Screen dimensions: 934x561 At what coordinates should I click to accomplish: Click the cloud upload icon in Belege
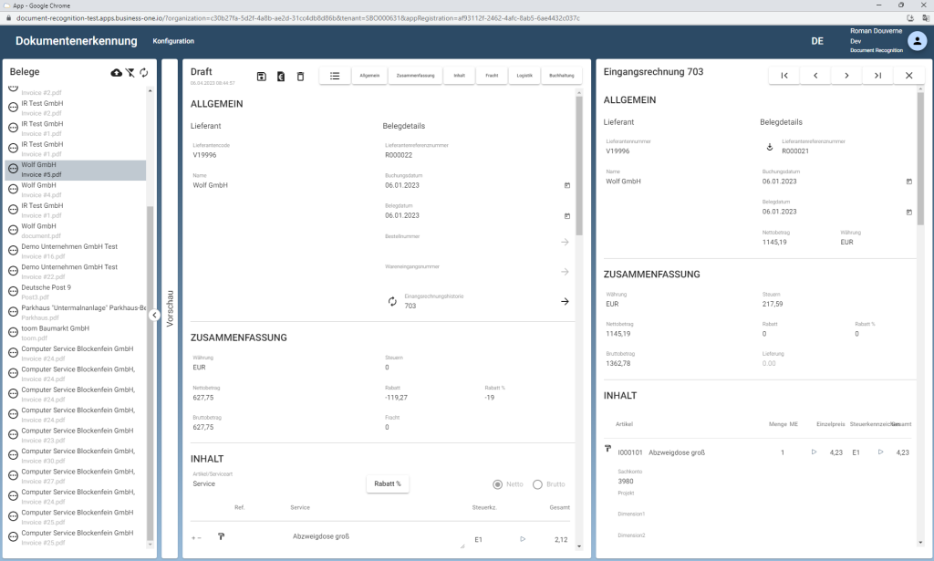point(116,73)
